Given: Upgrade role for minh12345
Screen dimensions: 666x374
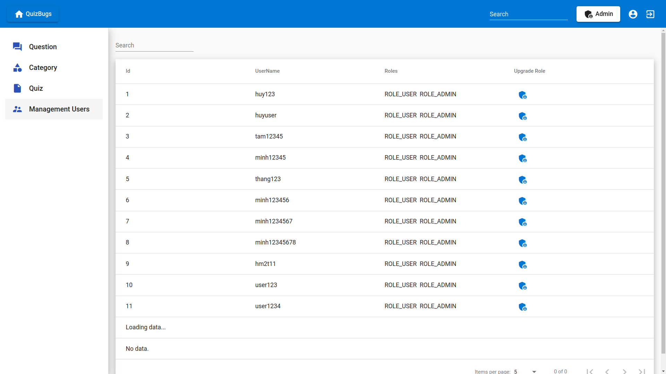Looking at the screenshot, I should point(522,158).
